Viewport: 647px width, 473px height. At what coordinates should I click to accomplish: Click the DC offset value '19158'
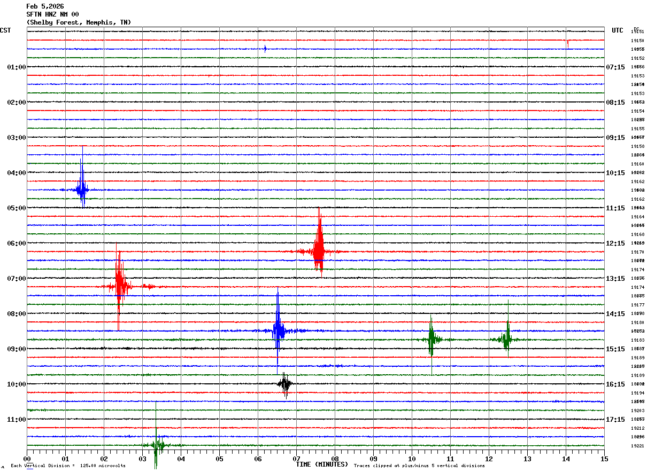[x=637, y=146]
